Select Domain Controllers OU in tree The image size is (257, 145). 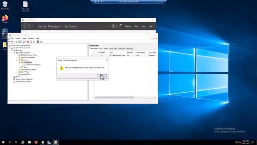click(28, 58)
